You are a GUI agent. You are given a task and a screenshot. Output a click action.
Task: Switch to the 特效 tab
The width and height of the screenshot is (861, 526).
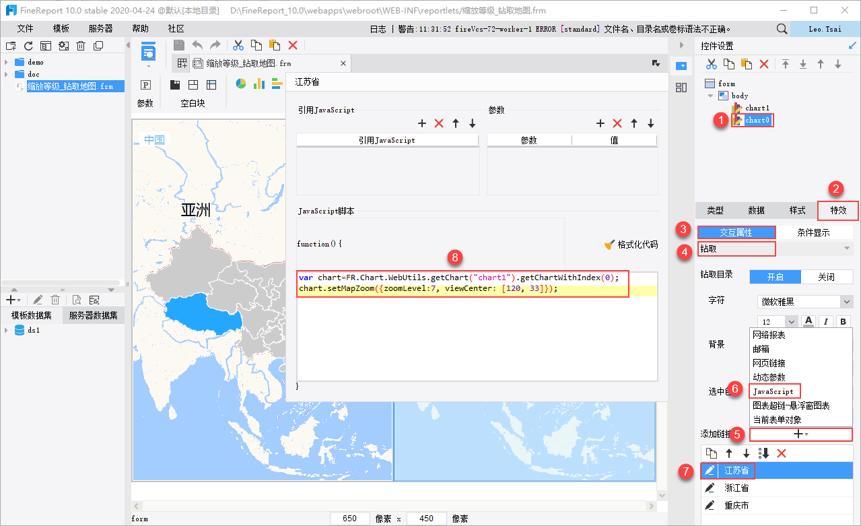(x=838, y=210)
